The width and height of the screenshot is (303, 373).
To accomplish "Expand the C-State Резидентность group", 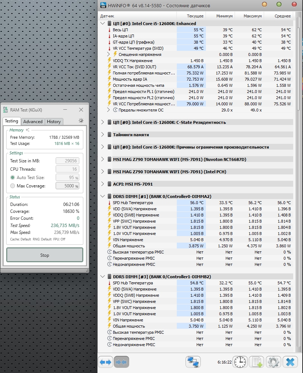I will [x=103, y=122].
